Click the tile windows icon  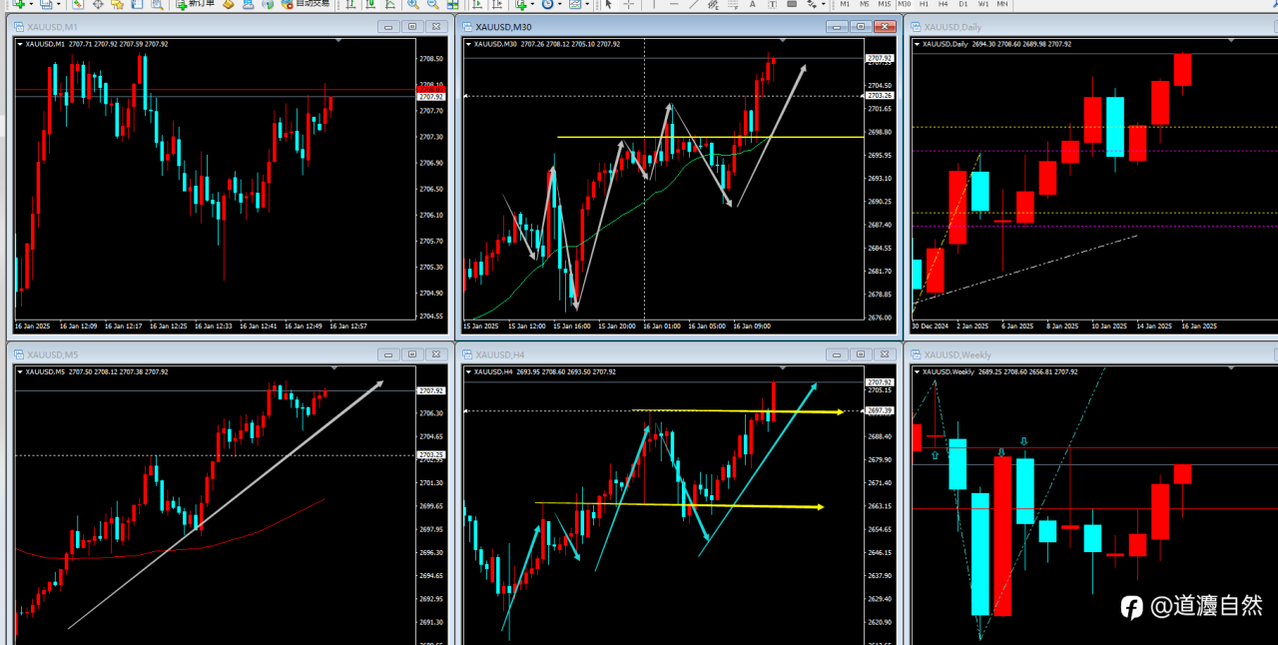click(452, 4)
